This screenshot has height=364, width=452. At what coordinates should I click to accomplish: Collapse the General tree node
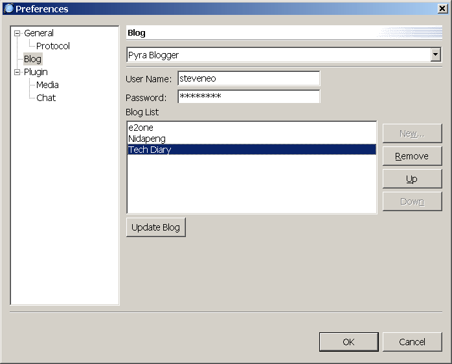pos(17,33)
